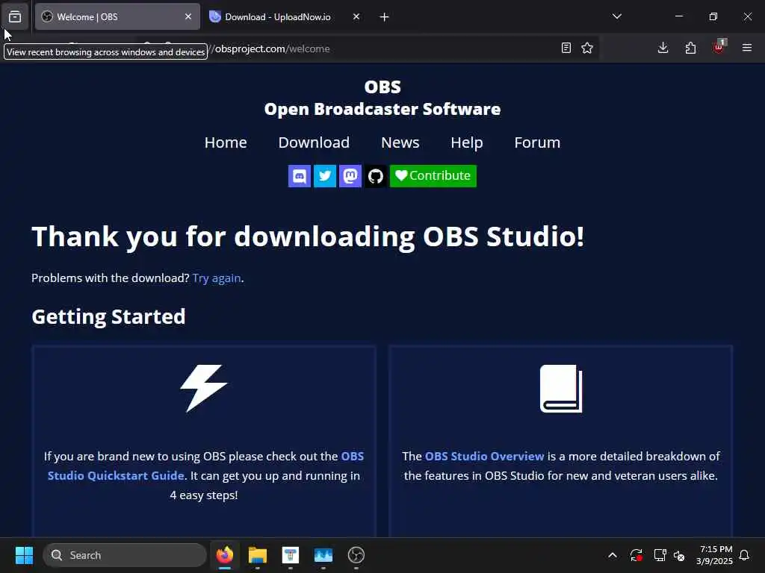
Task: Switch to the Welcome | OBS tab
Action: click(117, 16)
